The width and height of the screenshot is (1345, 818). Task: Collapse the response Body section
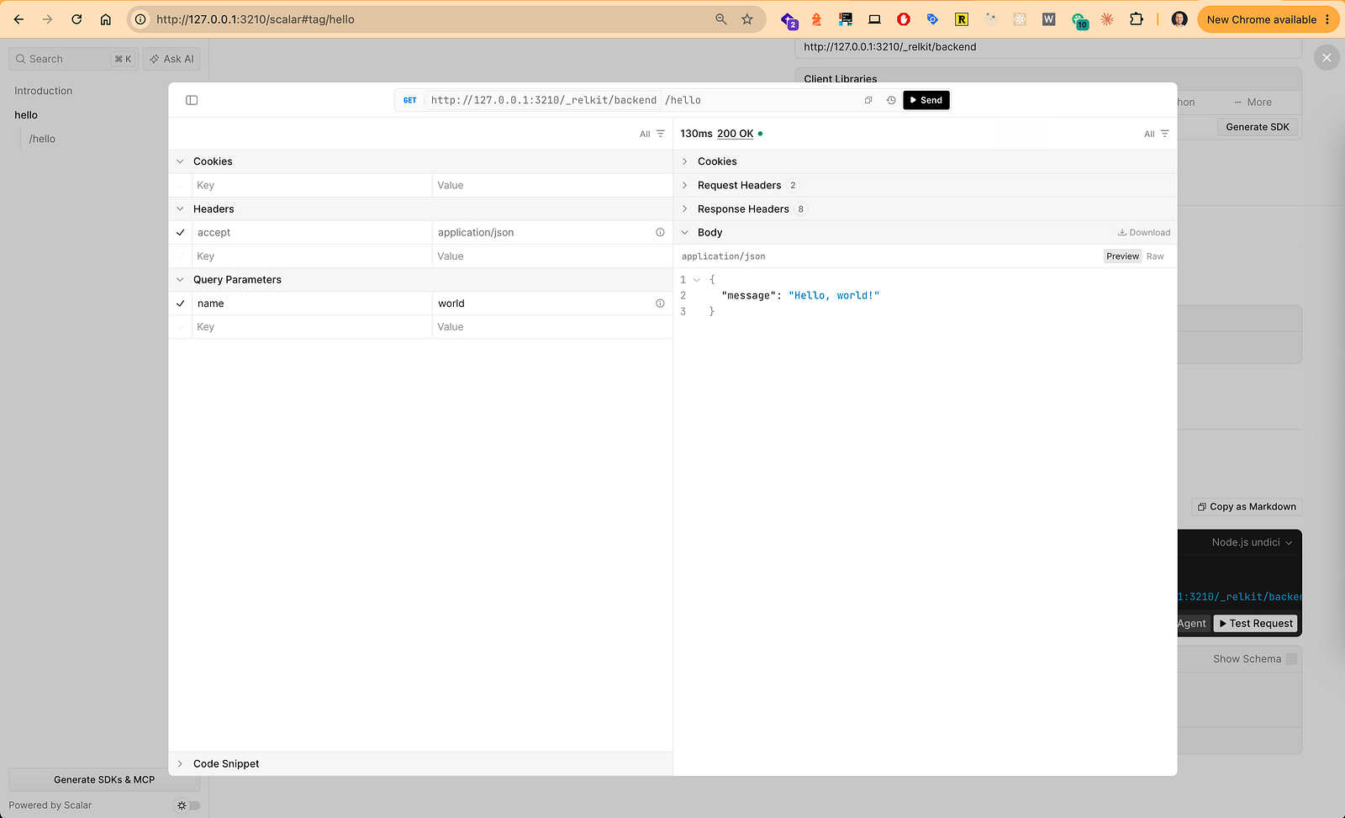[x=684, y=233]
